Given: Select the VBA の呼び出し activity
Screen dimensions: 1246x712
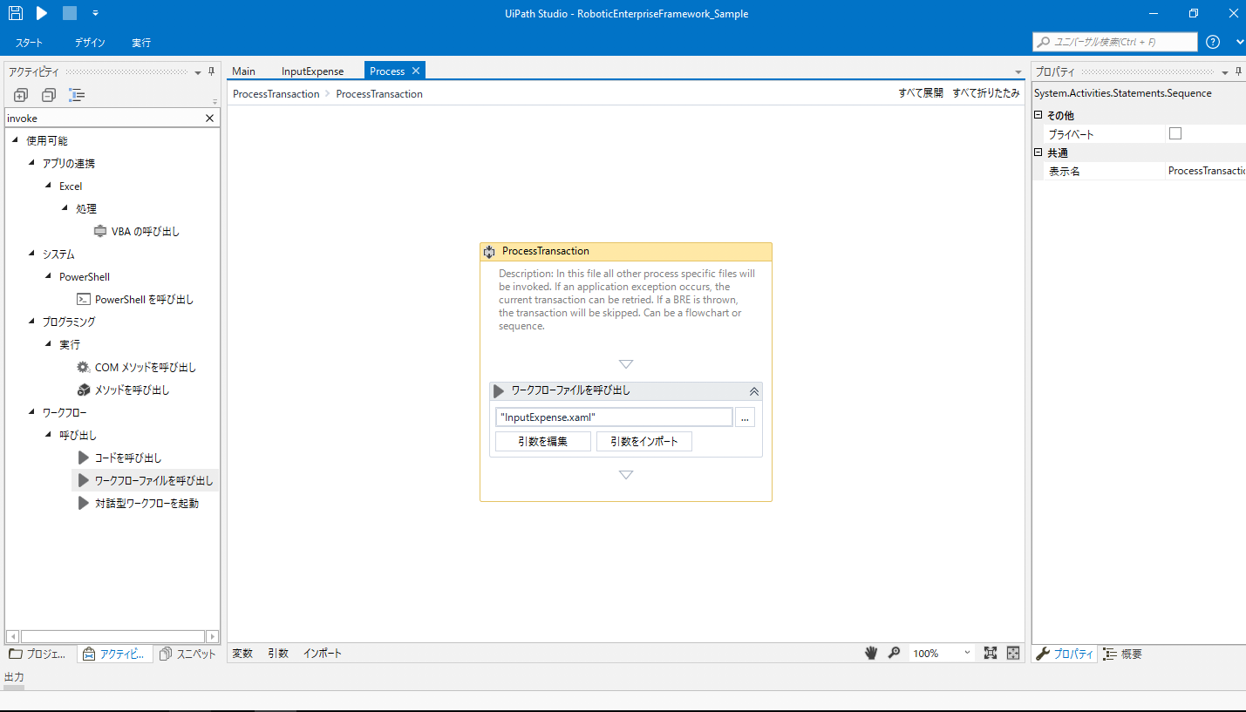Looking at the screenshot, I should [x=137, y=232].
